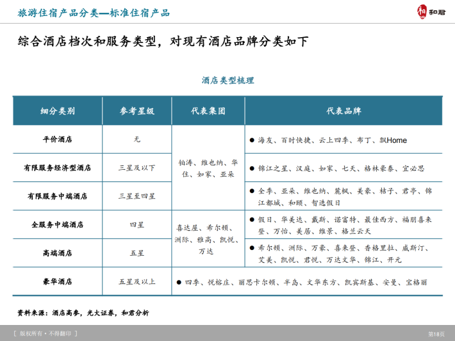Select the row label 有限服务经济型酒店
The image size is (455, 341).
58,168
